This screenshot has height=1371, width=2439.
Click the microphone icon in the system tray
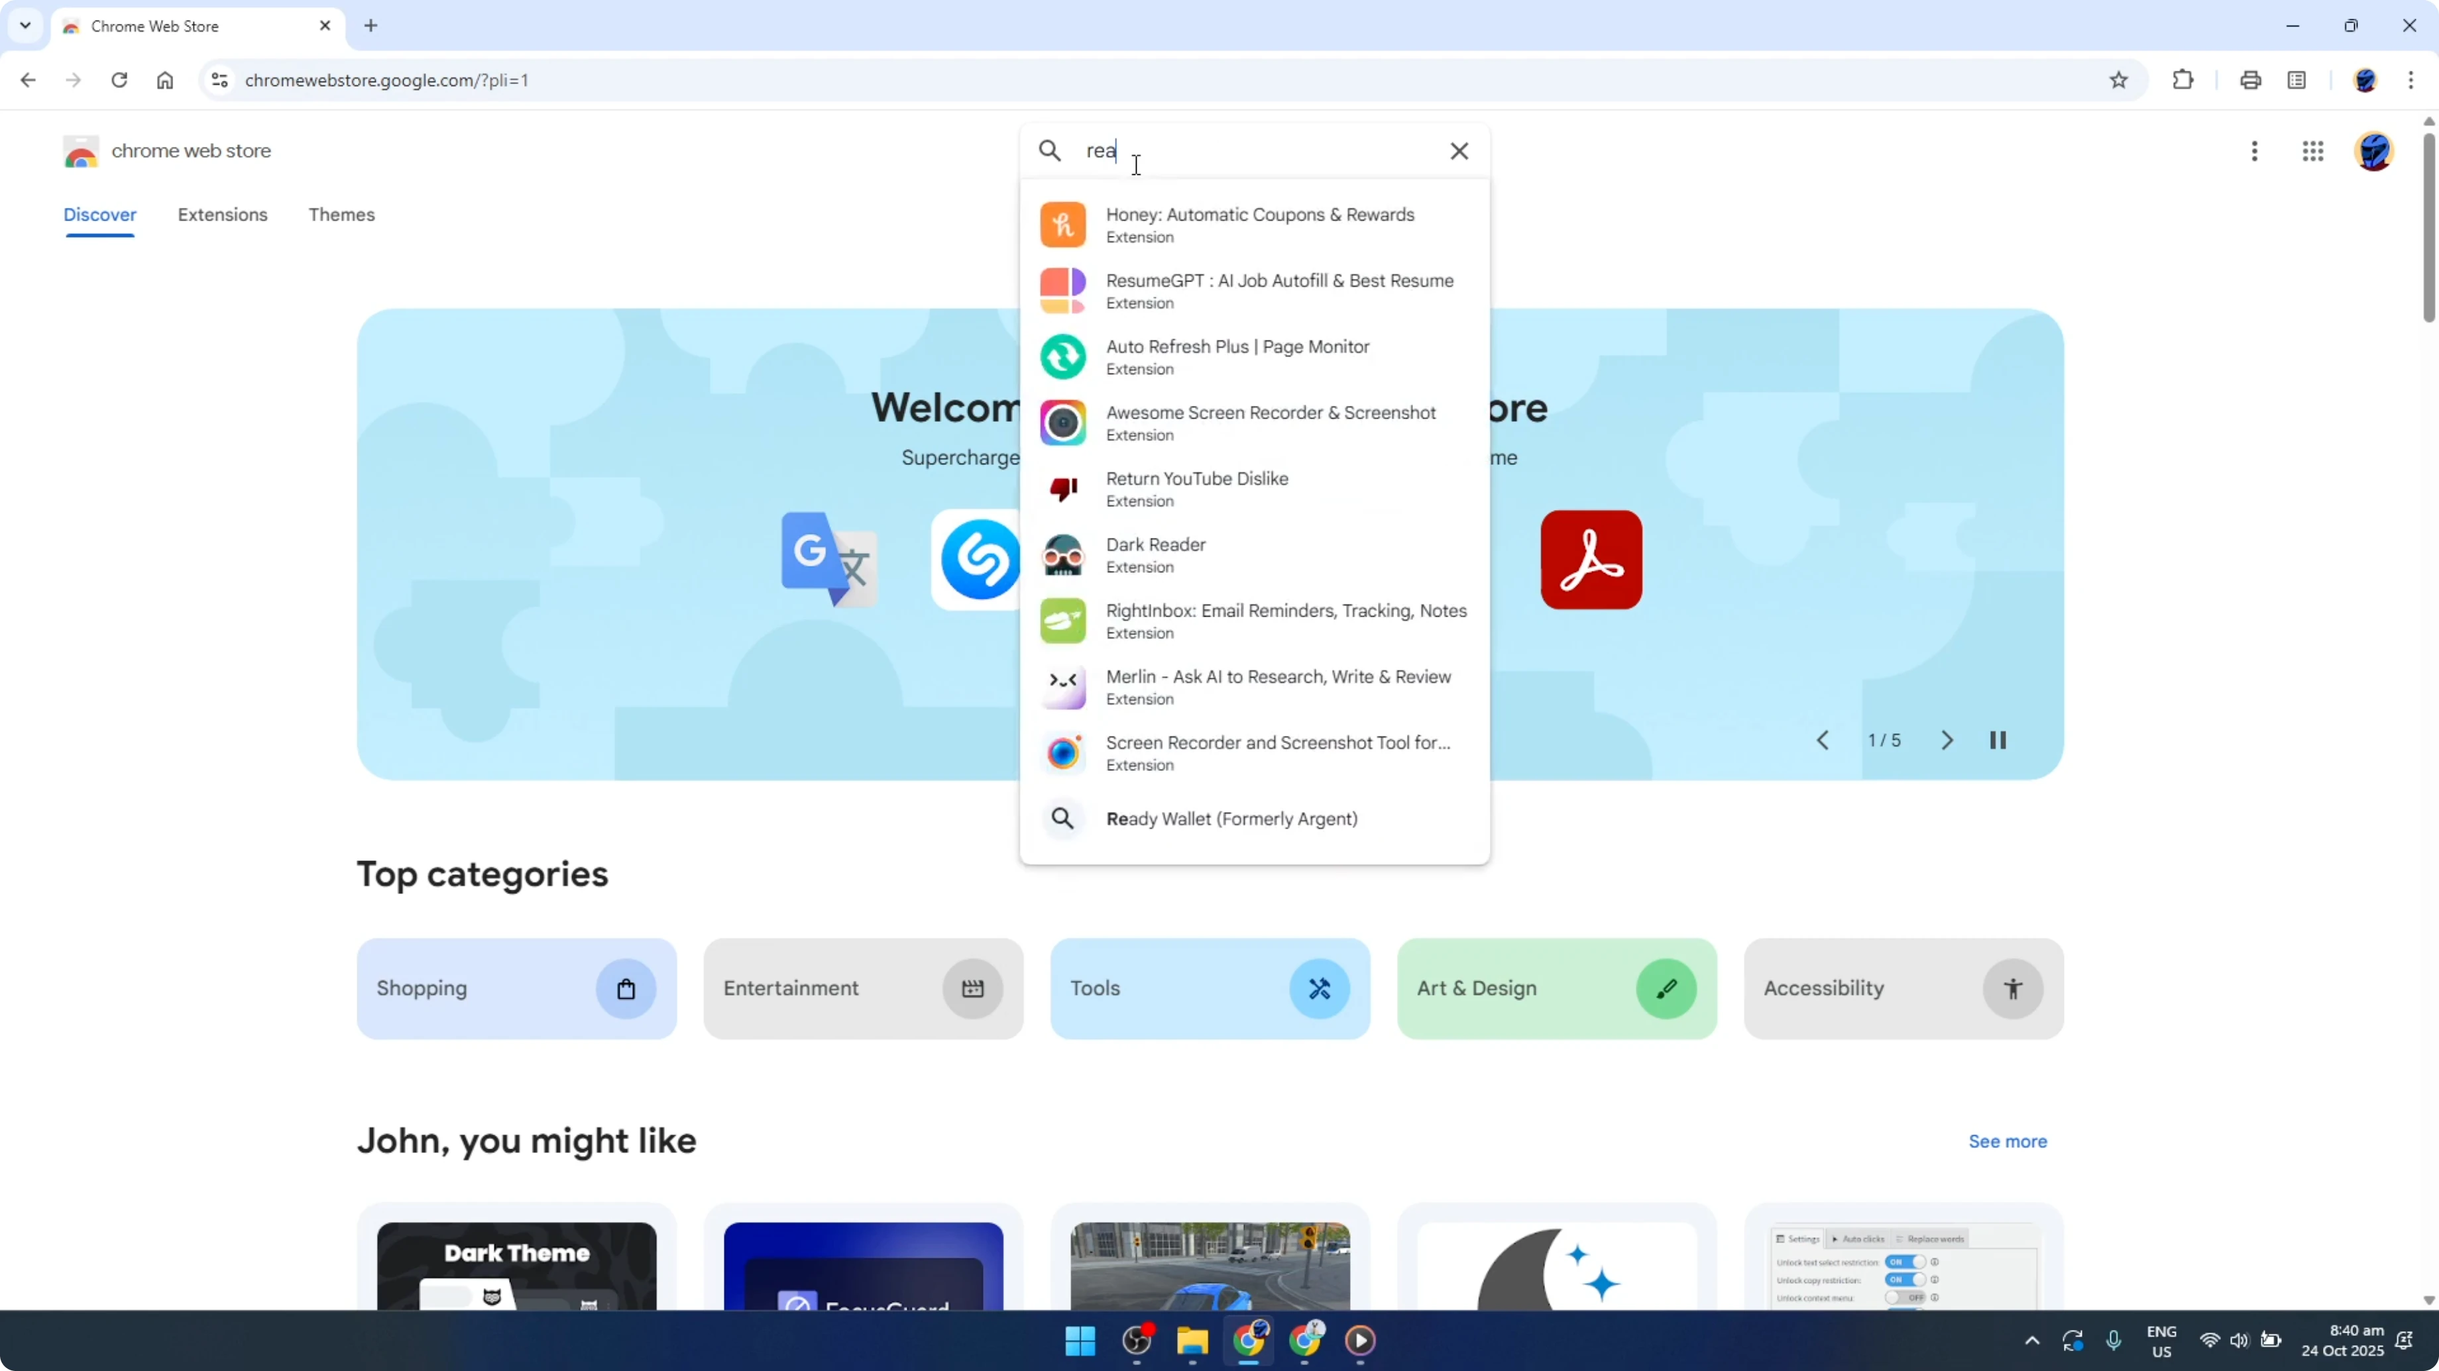(2114, 1341)
